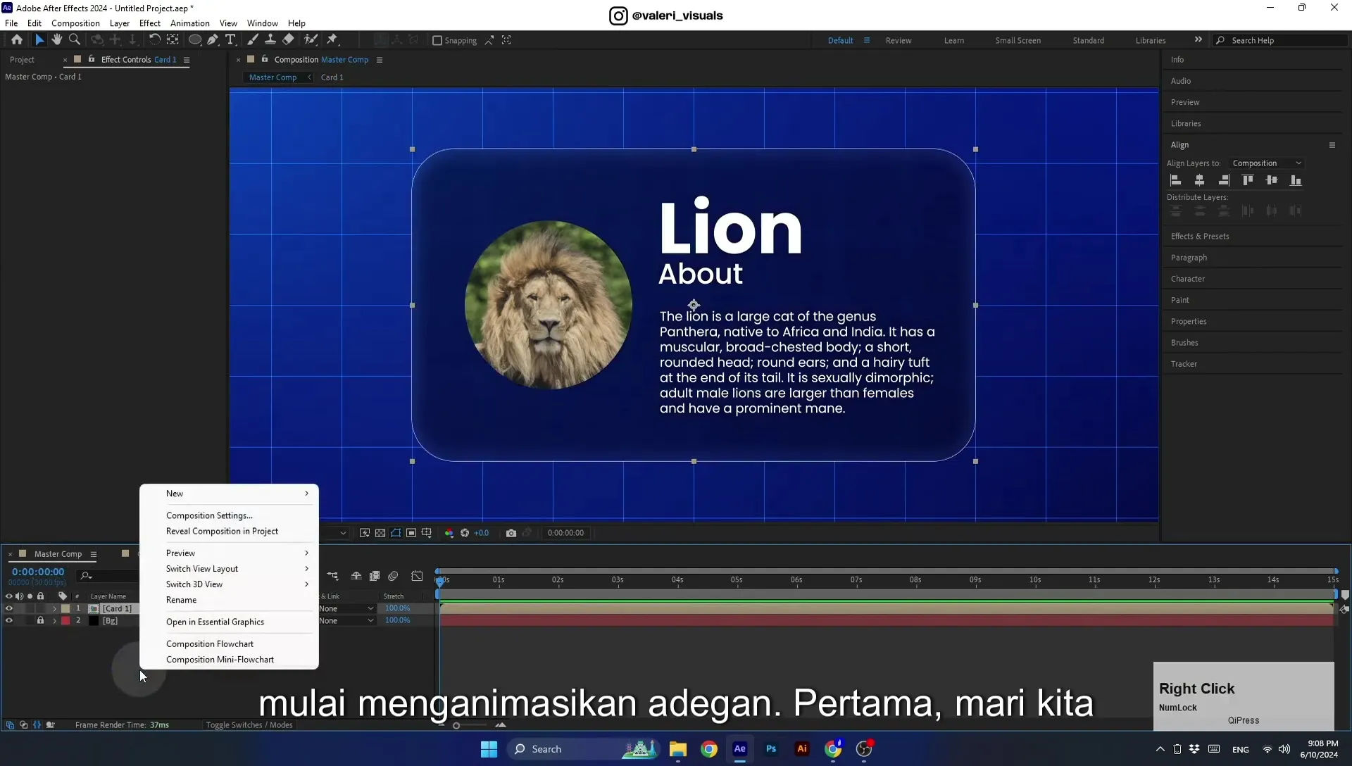The width and height of the screenshot is (1352, 766).
Task: Click the red label swatch of Bg
Action: pyautogui.click(x=65, y=621)
